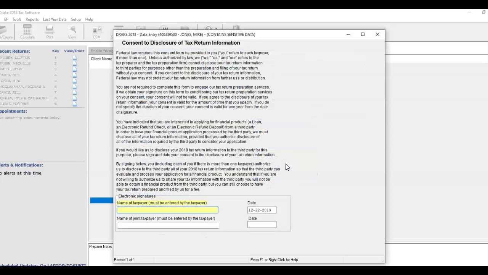Open the Last Year Data menu
Image resolution: width=488 pixels, height=275 pixels.
pos(55,19)
